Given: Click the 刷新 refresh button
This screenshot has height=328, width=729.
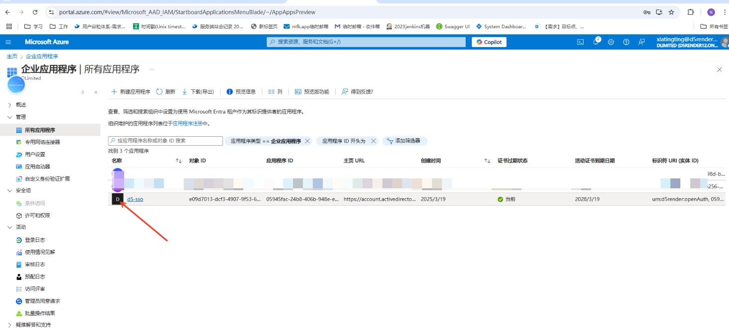Looking at the screenshot, I should (x=166, y=92).
